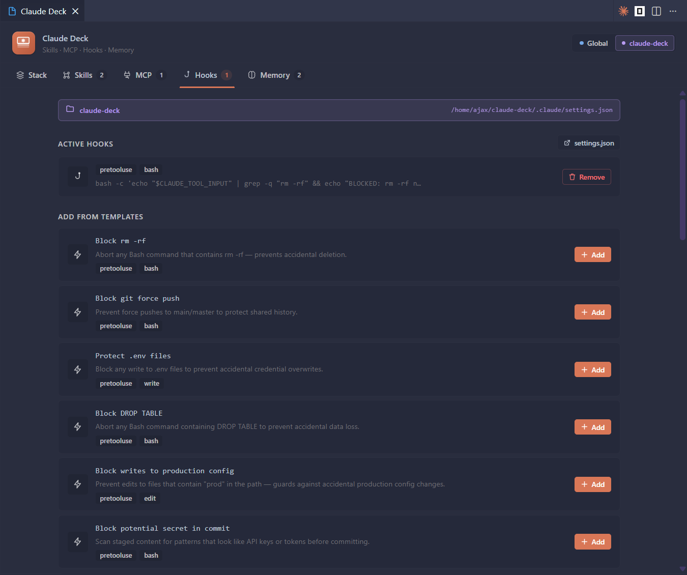
Task: Click the 'ADD FROM TEMPLATES' section heading
Action: pyautogui.click(x=101, y=217)
